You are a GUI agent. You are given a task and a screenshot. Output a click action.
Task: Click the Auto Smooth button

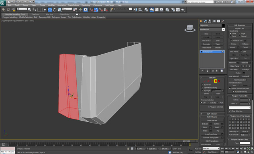click(234, 135)
